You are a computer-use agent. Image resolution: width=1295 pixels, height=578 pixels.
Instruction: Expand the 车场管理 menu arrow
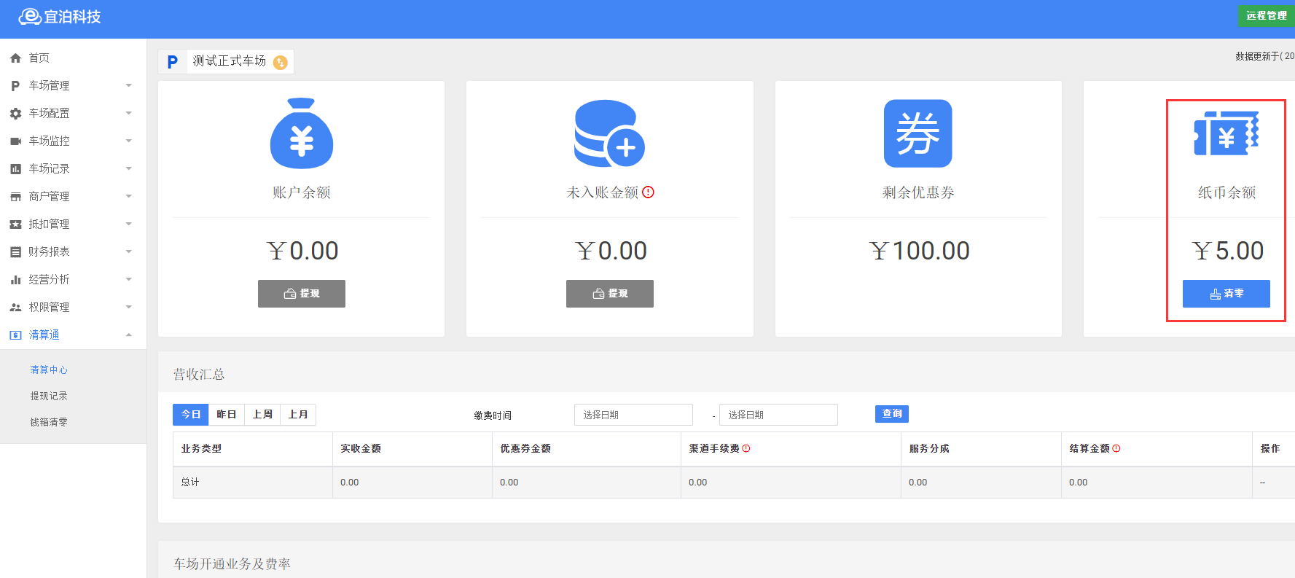click(129, 86)
